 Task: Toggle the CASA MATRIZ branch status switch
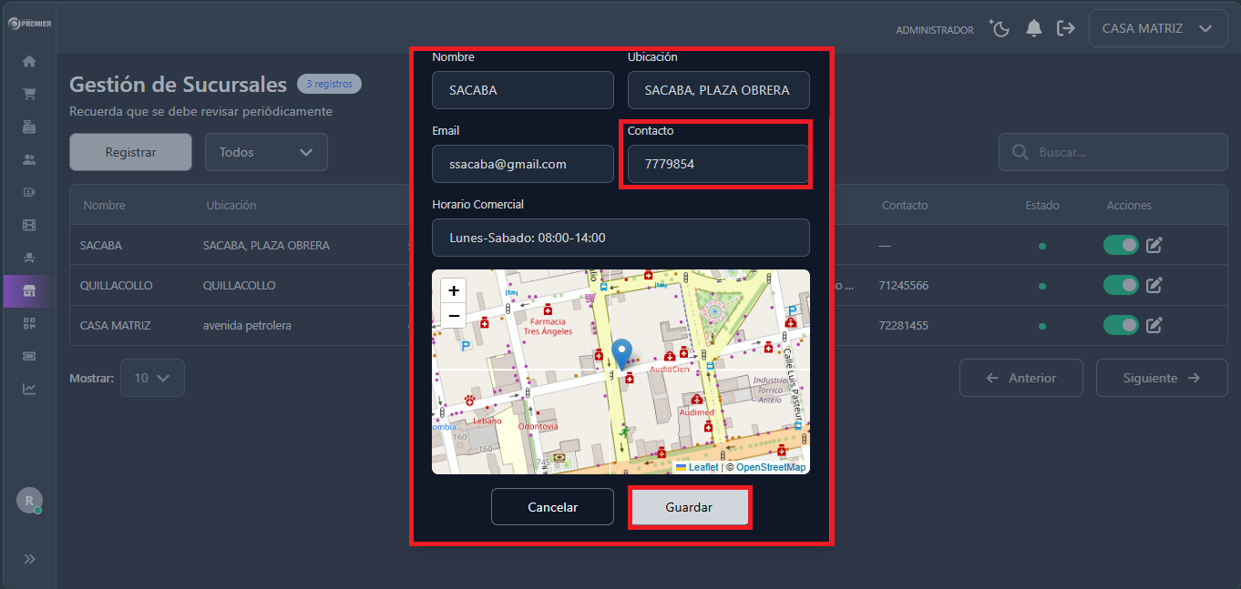coord(1121,325)
